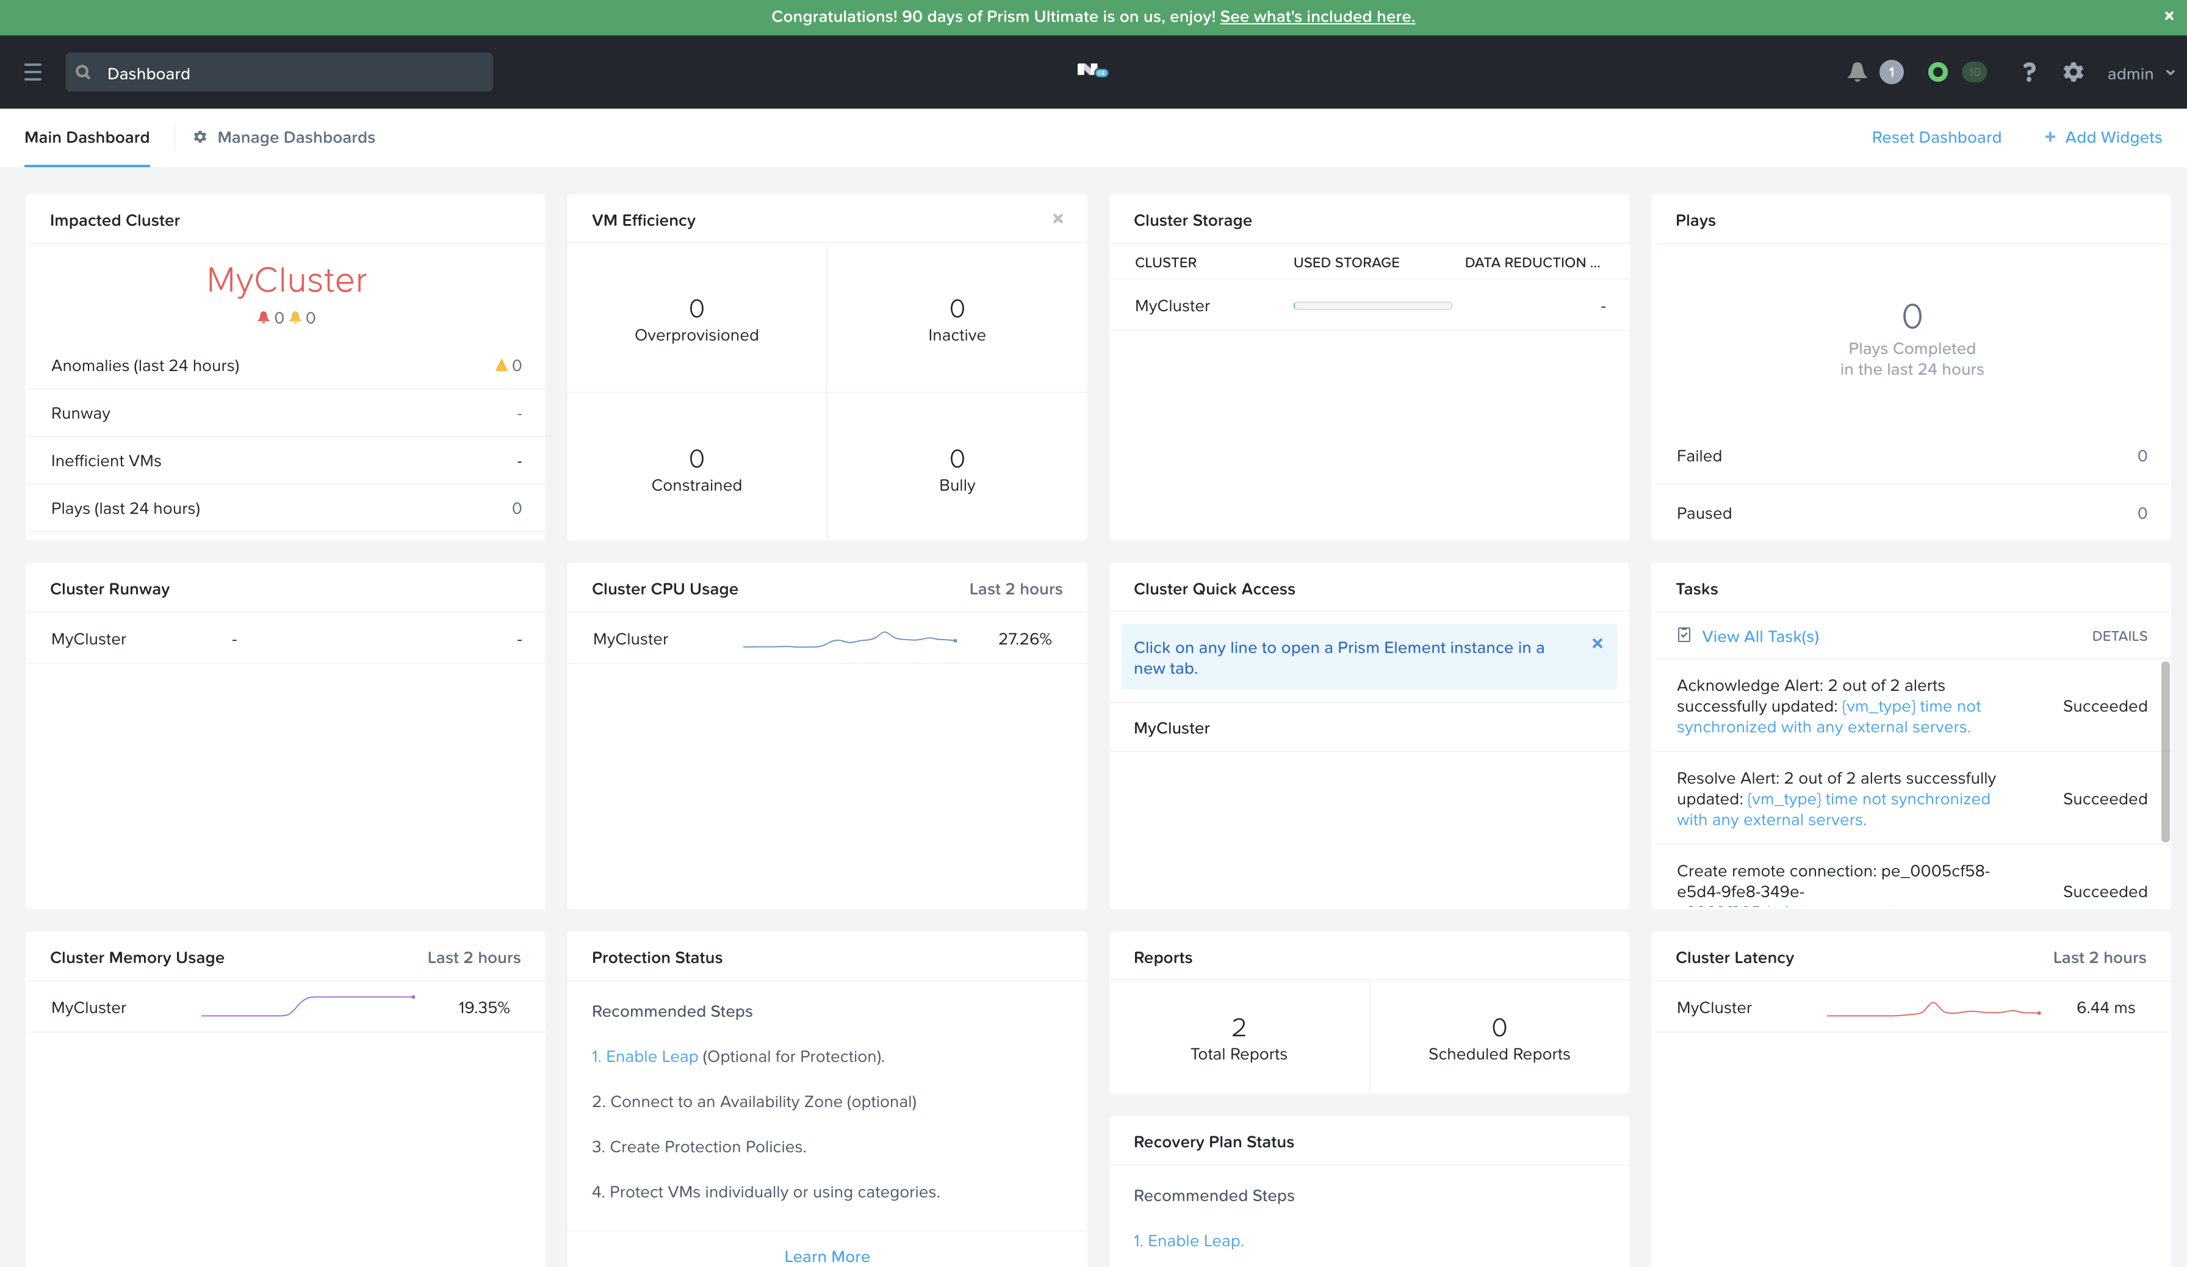Click the Nutanix logo in the header
Image resolution: width=2187 pixels, height=1267 pixels.
[x=1093, y=70]
